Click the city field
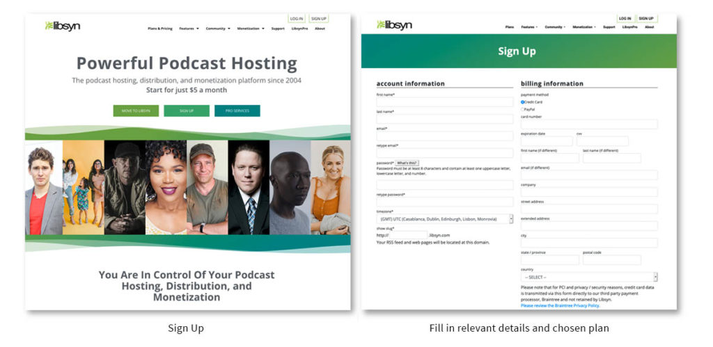713x347 pixels. tap(589, 243)
